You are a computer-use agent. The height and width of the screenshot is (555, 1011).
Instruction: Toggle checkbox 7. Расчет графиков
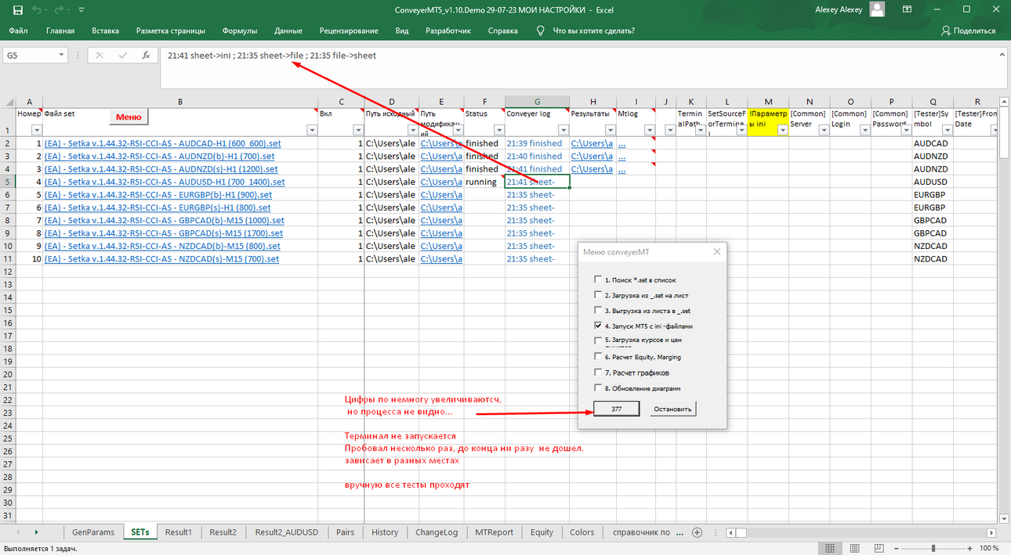click(598, 373)
